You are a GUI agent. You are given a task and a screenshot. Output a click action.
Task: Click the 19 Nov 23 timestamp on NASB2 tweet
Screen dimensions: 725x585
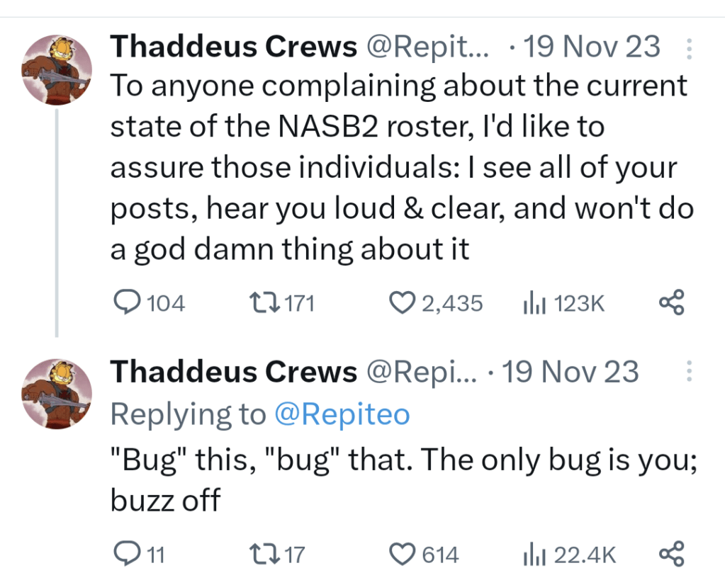tap(592, 47)
